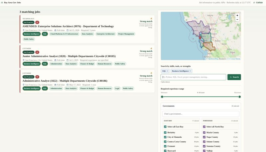Open the Administrative Analyst (1822) job listing
Image resolution: width=266 pixels, height=152 pixels.
pos(65,81)
